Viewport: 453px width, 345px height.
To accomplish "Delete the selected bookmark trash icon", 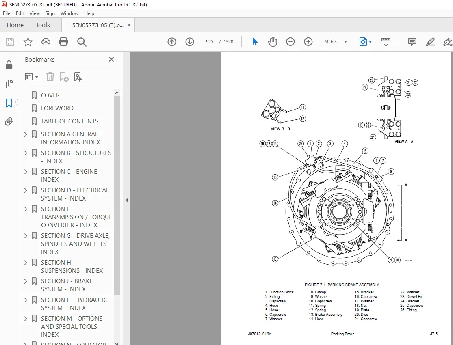I will [x=50, y=77].
